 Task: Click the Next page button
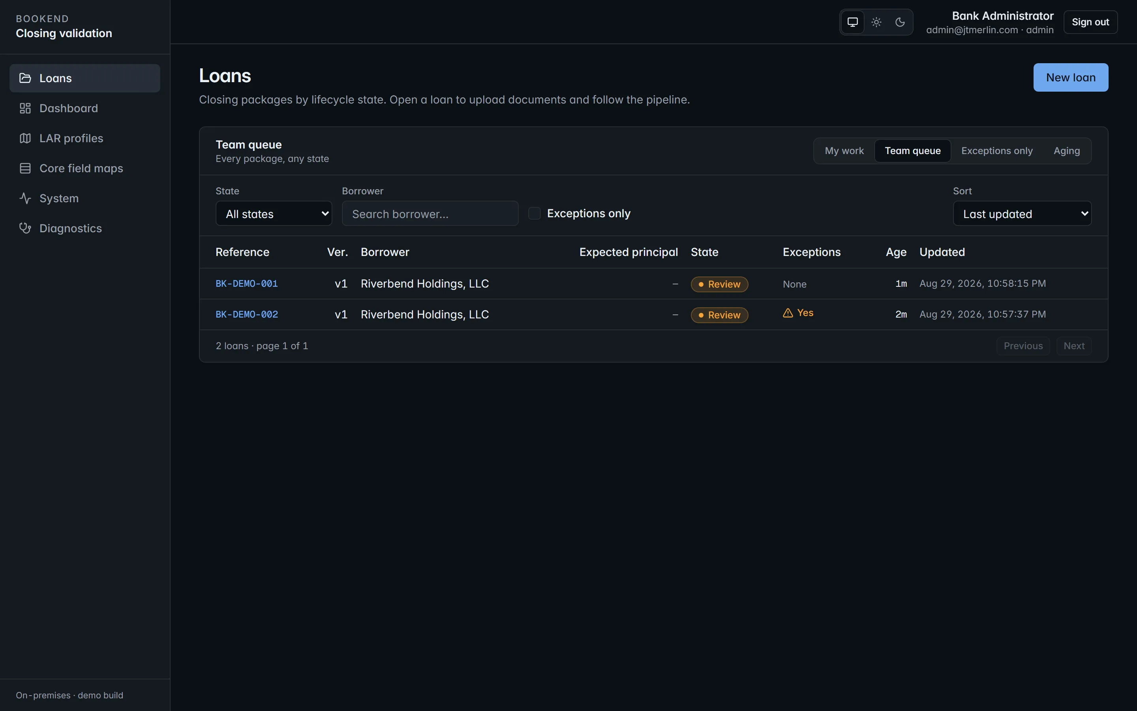pos(1073,346)
